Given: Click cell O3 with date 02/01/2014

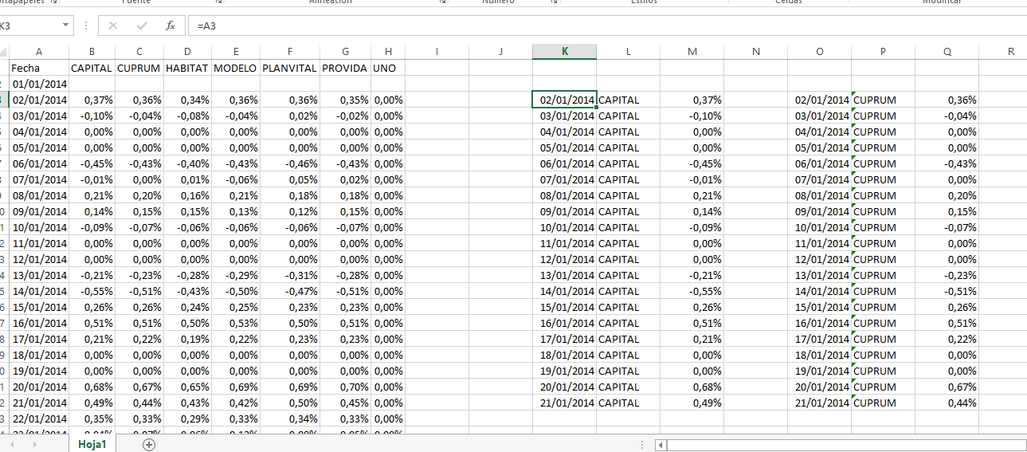Looking at the screenshot, I should tap(819, 100).
